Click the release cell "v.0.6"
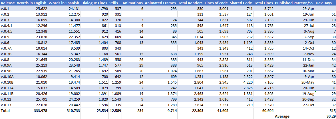 point(8,42)
